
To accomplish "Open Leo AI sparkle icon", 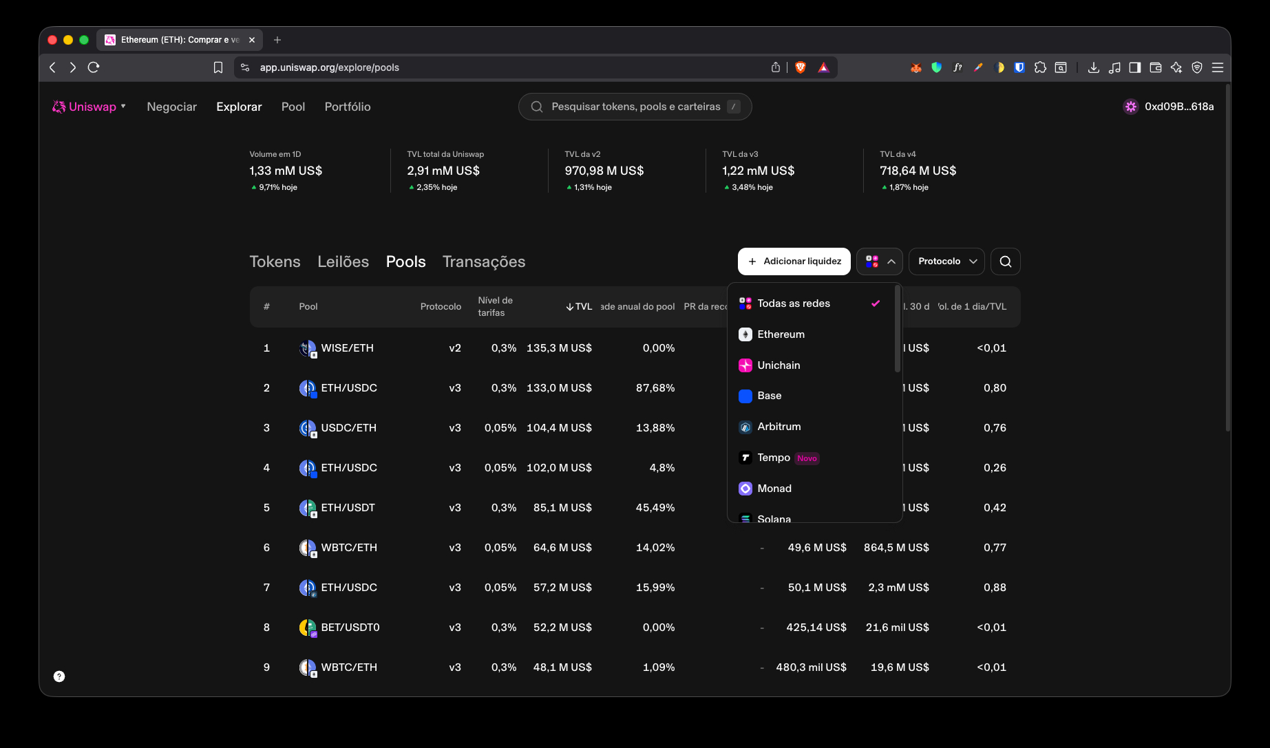I will click(x=1176, y=67).
